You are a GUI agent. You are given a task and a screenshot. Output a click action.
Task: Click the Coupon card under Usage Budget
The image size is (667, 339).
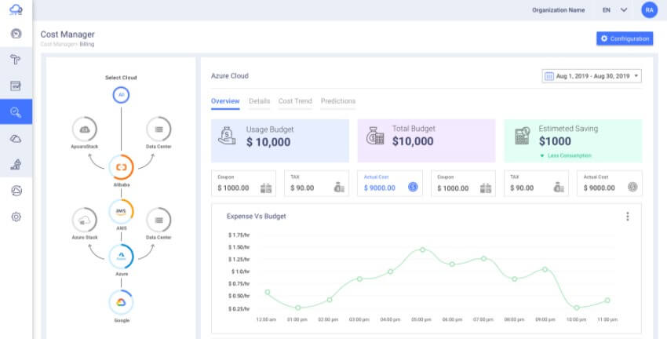click(243, 184)
